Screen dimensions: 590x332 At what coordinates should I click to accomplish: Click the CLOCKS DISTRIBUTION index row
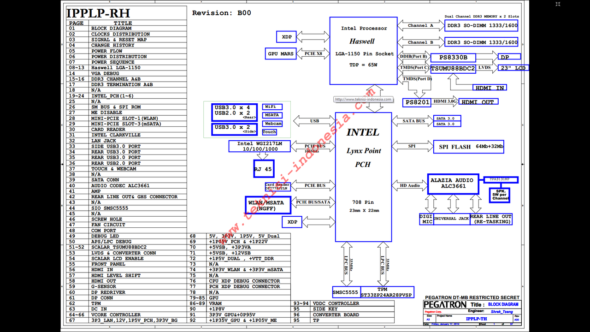coord(127,34)
